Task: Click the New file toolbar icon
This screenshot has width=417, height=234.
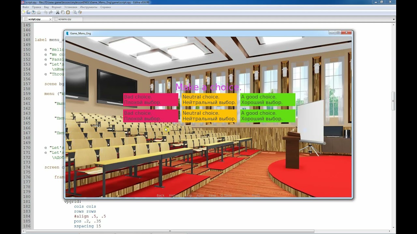Action: click(23, 12)
